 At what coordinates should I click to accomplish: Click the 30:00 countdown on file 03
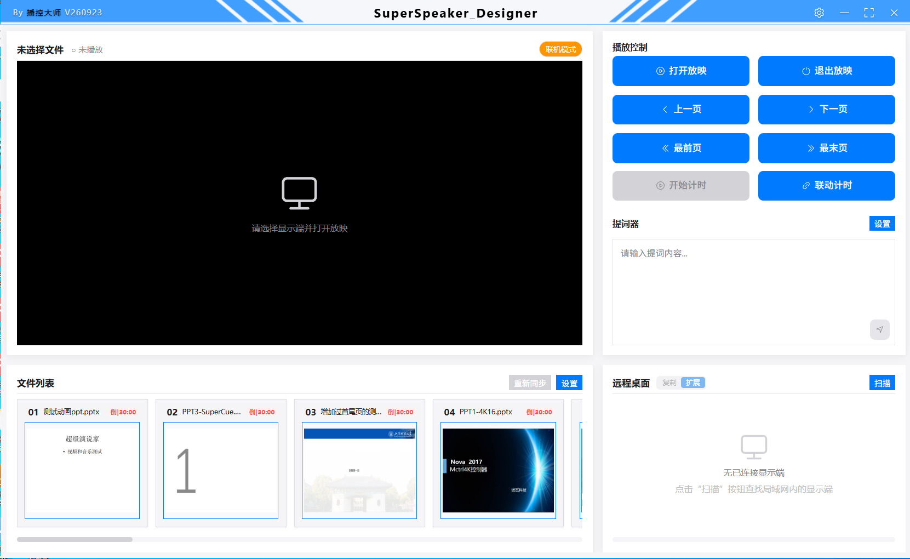click(400, 412)
